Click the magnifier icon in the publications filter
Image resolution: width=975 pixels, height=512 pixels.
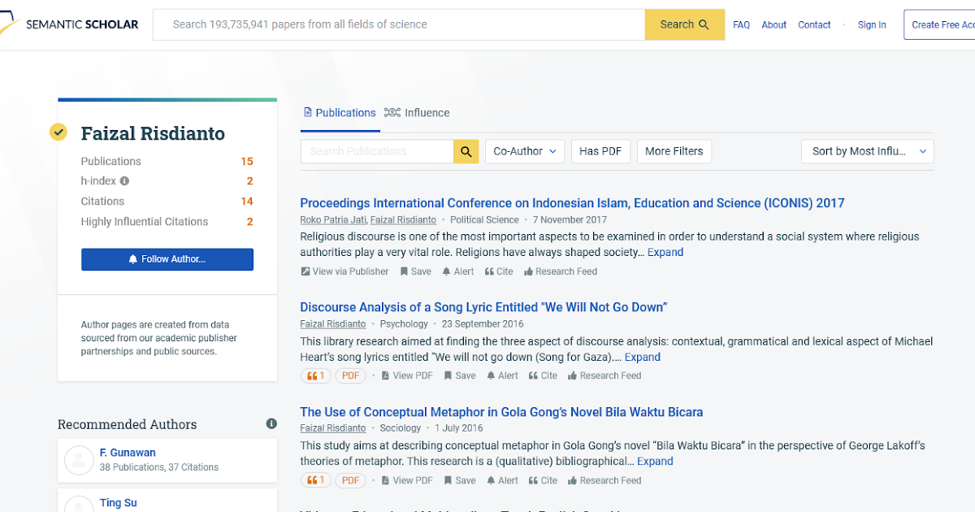[x=466, y=151]
